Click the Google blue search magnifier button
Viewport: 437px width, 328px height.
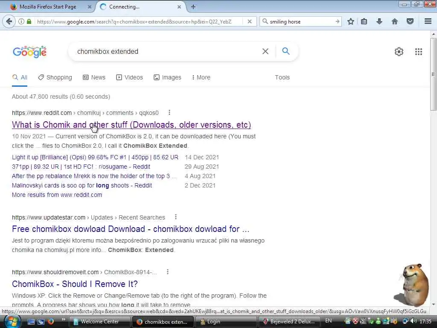click(x=286, y=51)
